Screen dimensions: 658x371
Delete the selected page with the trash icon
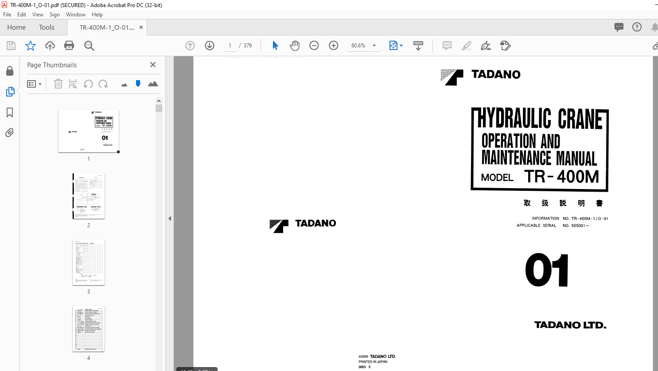(58, 84)
